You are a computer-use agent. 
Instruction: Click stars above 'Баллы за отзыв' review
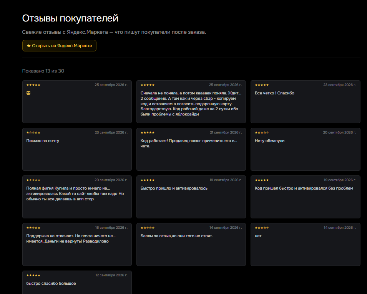[x=148, y=228]
